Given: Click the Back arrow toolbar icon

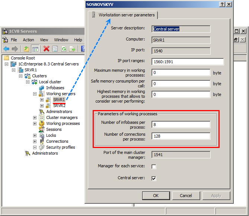Looking at the screenshot, I should coord(6,49).
